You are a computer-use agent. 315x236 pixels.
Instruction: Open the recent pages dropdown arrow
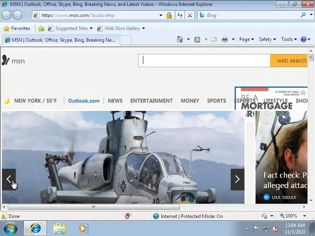click(x=26, y=15)
